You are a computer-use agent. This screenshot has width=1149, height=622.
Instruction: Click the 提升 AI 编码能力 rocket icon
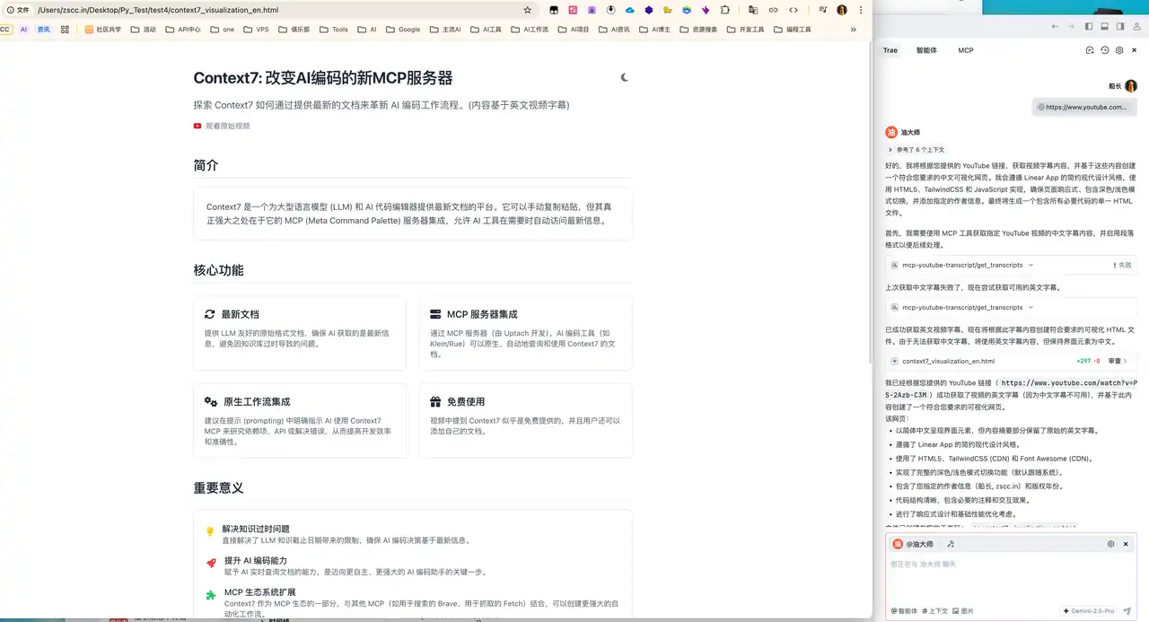point(211,563)
